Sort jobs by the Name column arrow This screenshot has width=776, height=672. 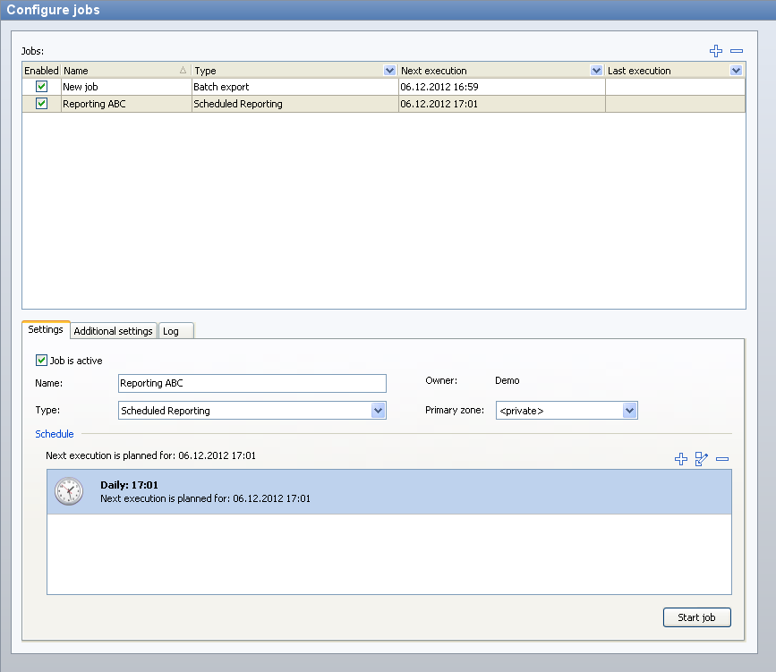(183, 71)
